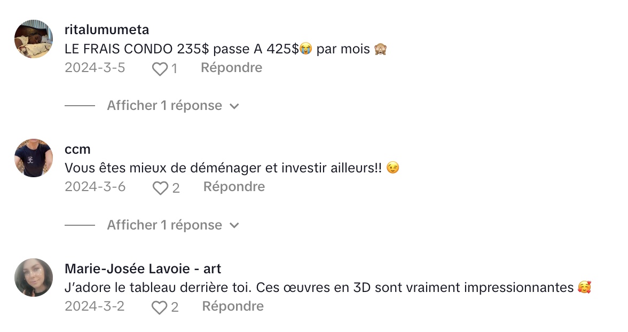Click the 2024-3-2 date on Marie-Josée's comment
The height and width of the screenshot is (332, 628).
(x=95, y=306)
